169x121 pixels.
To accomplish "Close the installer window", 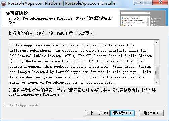I will click(x=160, y=2).
